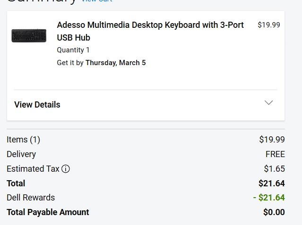The image size is (302, 225).
Task: Click the Dell Rewards label
Action: point(31,198)
